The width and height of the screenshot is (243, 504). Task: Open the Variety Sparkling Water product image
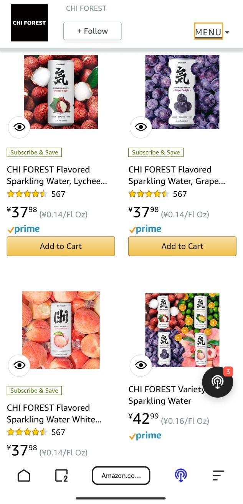pos(182,330)
